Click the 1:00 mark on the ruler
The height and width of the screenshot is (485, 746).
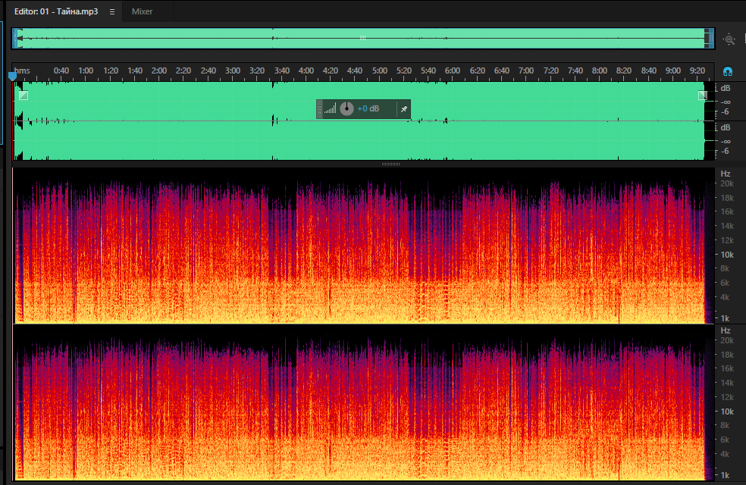[x=86, y=70]
